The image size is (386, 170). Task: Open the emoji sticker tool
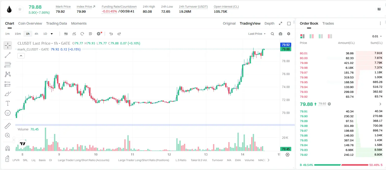(8, 113)
